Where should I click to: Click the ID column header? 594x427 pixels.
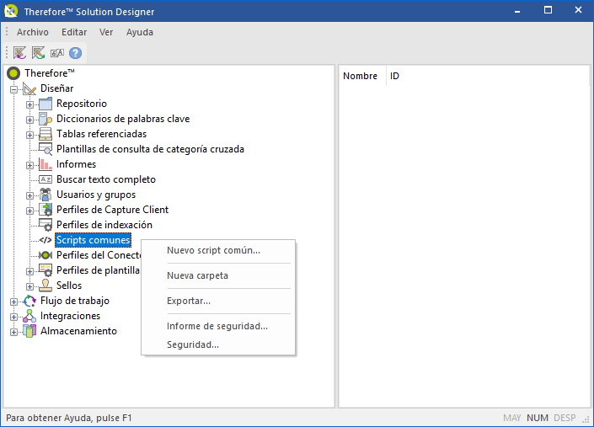pyautogui.click(x=394, y=76)
